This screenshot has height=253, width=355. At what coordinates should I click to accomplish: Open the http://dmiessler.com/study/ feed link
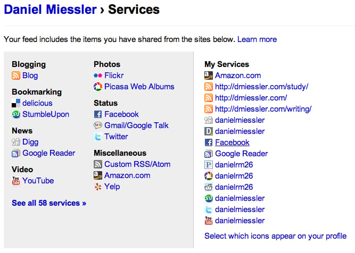coord(261,87)
